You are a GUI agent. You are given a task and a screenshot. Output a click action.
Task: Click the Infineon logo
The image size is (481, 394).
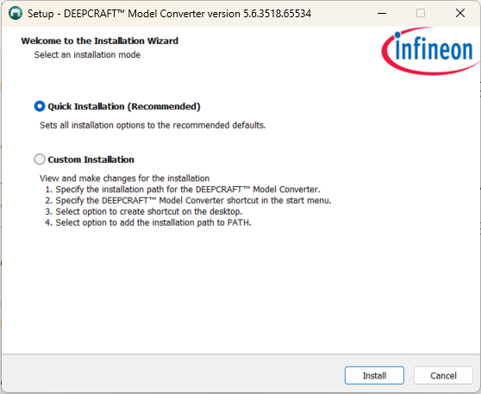(430, 51)
